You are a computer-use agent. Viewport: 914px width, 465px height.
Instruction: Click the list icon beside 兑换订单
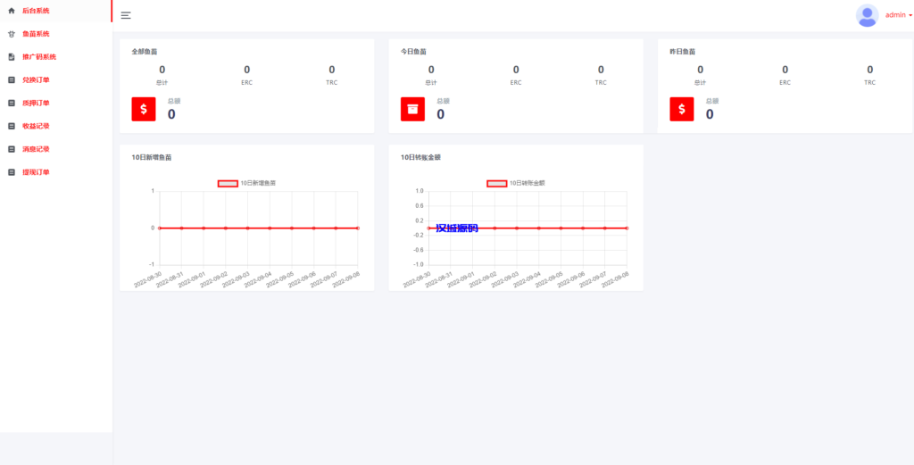(12, 80)
